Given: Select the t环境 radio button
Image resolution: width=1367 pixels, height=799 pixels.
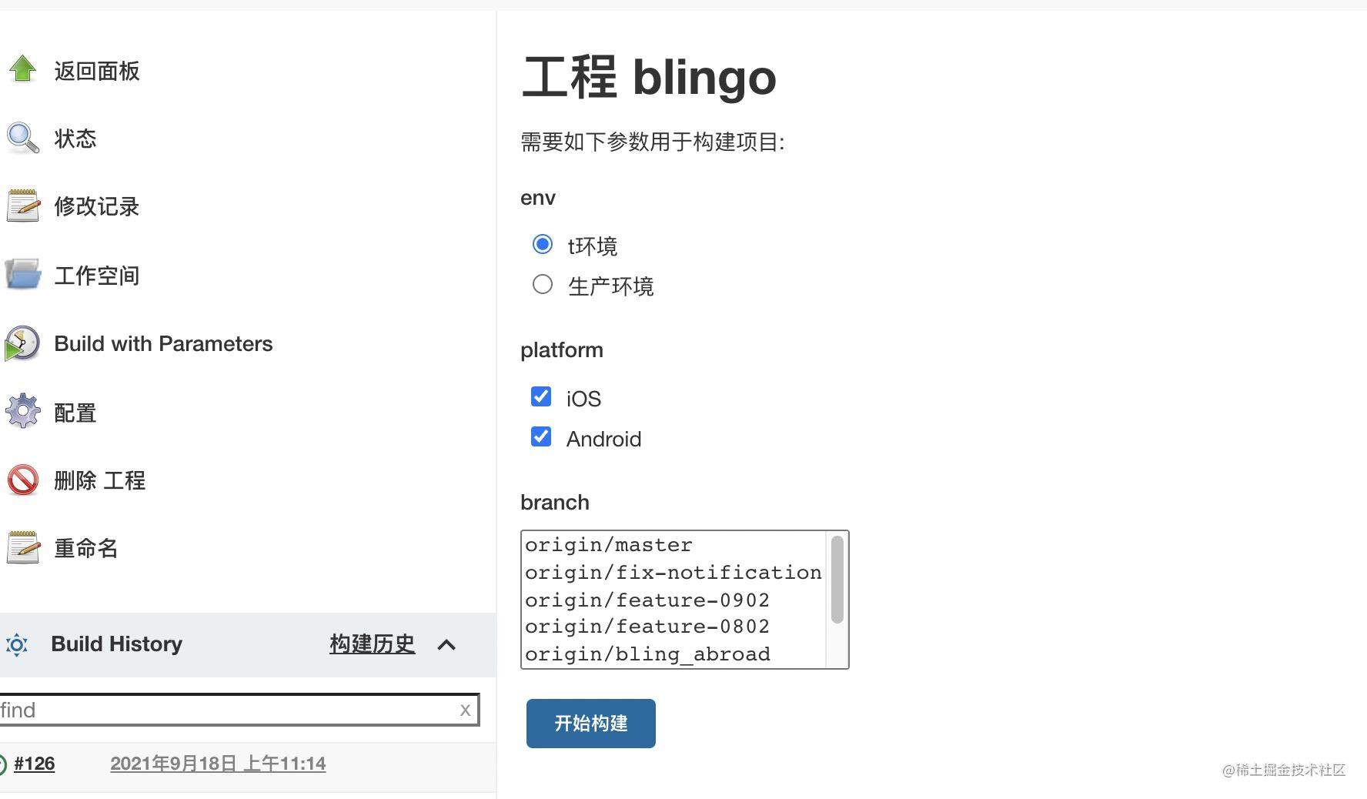Looking at the screenshot, I should pyautogui.click(x=543, y=245).
